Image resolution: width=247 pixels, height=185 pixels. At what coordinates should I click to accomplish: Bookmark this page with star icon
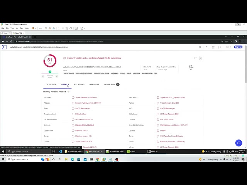pyautogui.click(x=231, y=42)
